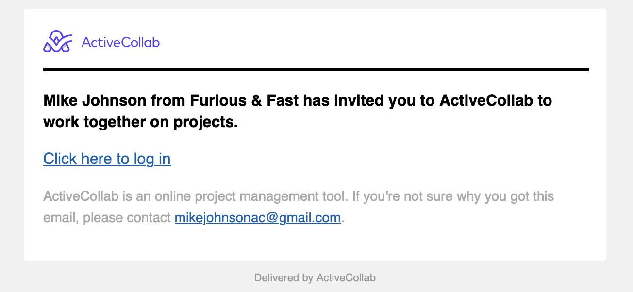Image resolution: width=633 pixels, height=292 pixels.
Task: Click the ActiveCollab wordmark beside the logo
Action: pos(120,42)
